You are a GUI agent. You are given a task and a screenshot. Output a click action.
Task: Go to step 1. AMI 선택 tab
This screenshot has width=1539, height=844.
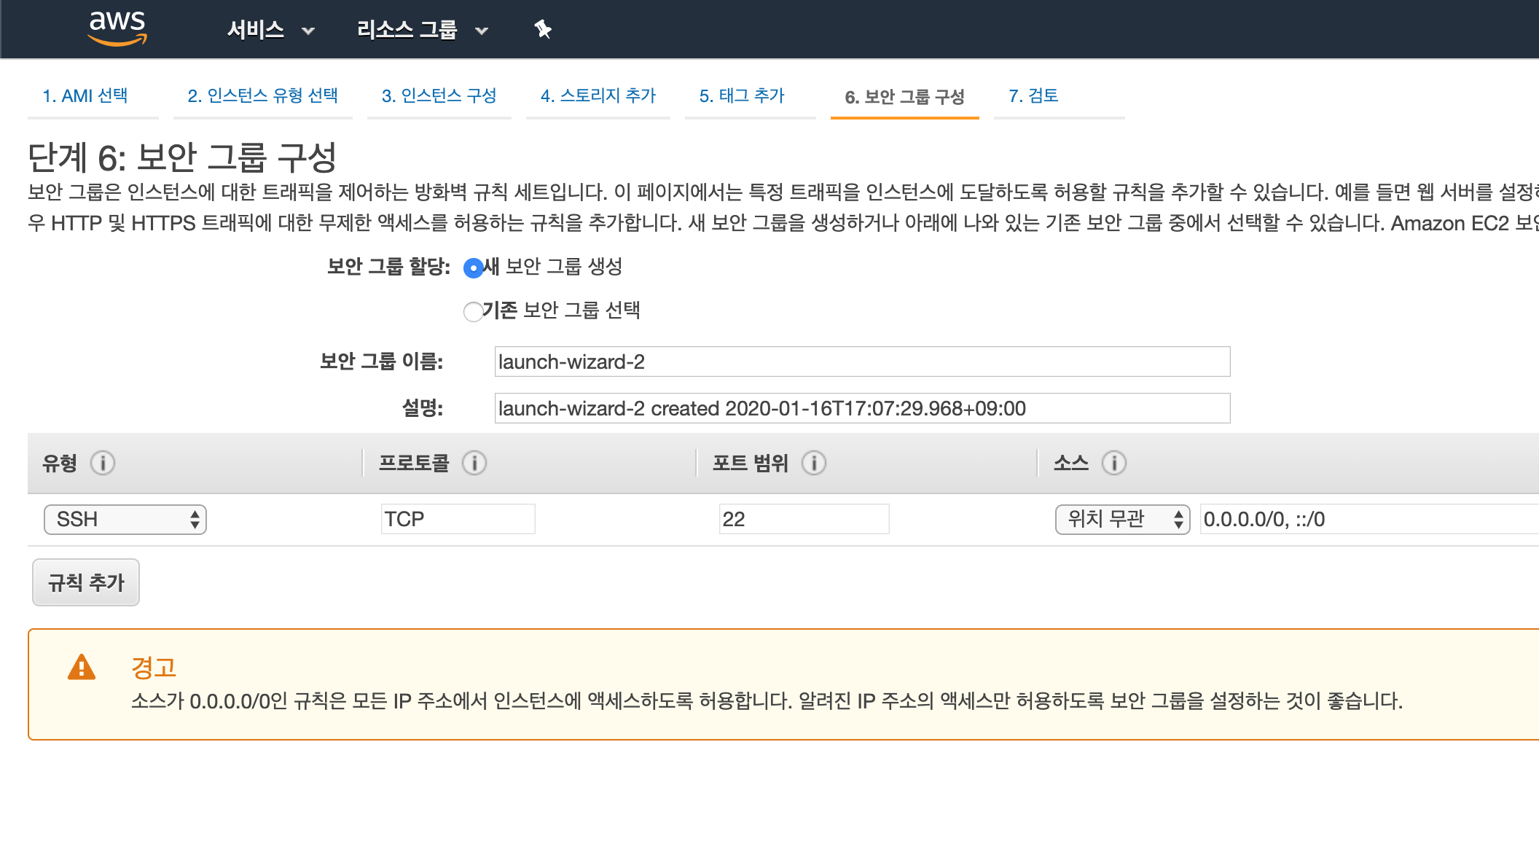85,96
